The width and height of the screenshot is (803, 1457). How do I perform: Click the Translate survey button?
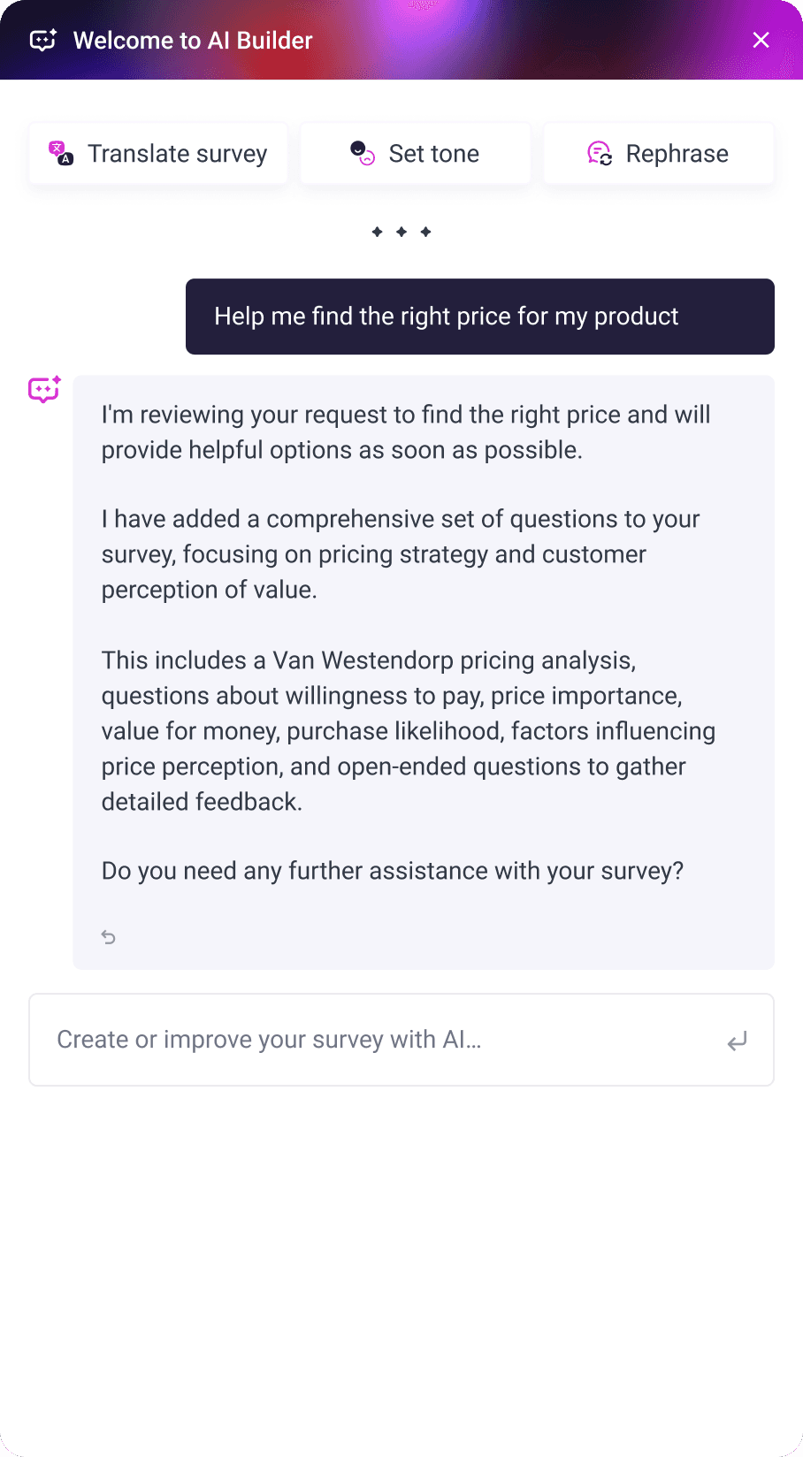[158, 153]
